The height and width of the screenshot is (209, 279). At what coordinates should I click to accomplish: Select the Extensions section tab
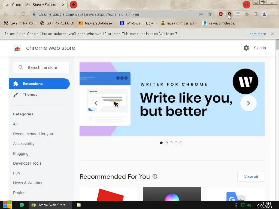[x=39, y=84]
